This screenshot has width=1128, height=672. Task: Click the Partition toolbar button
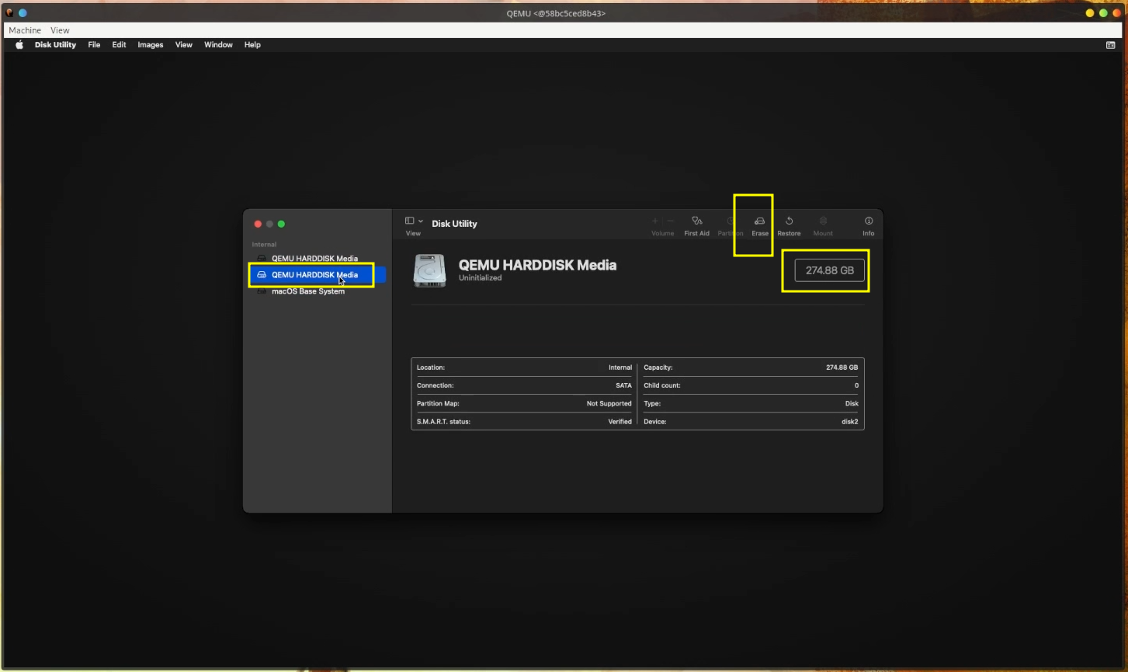730,226
